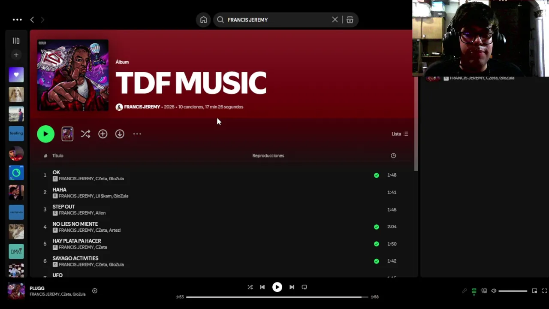Sort by the Reproducciones column header
Viewport: 549px width, 309px height.
click(x=268, y=156)
